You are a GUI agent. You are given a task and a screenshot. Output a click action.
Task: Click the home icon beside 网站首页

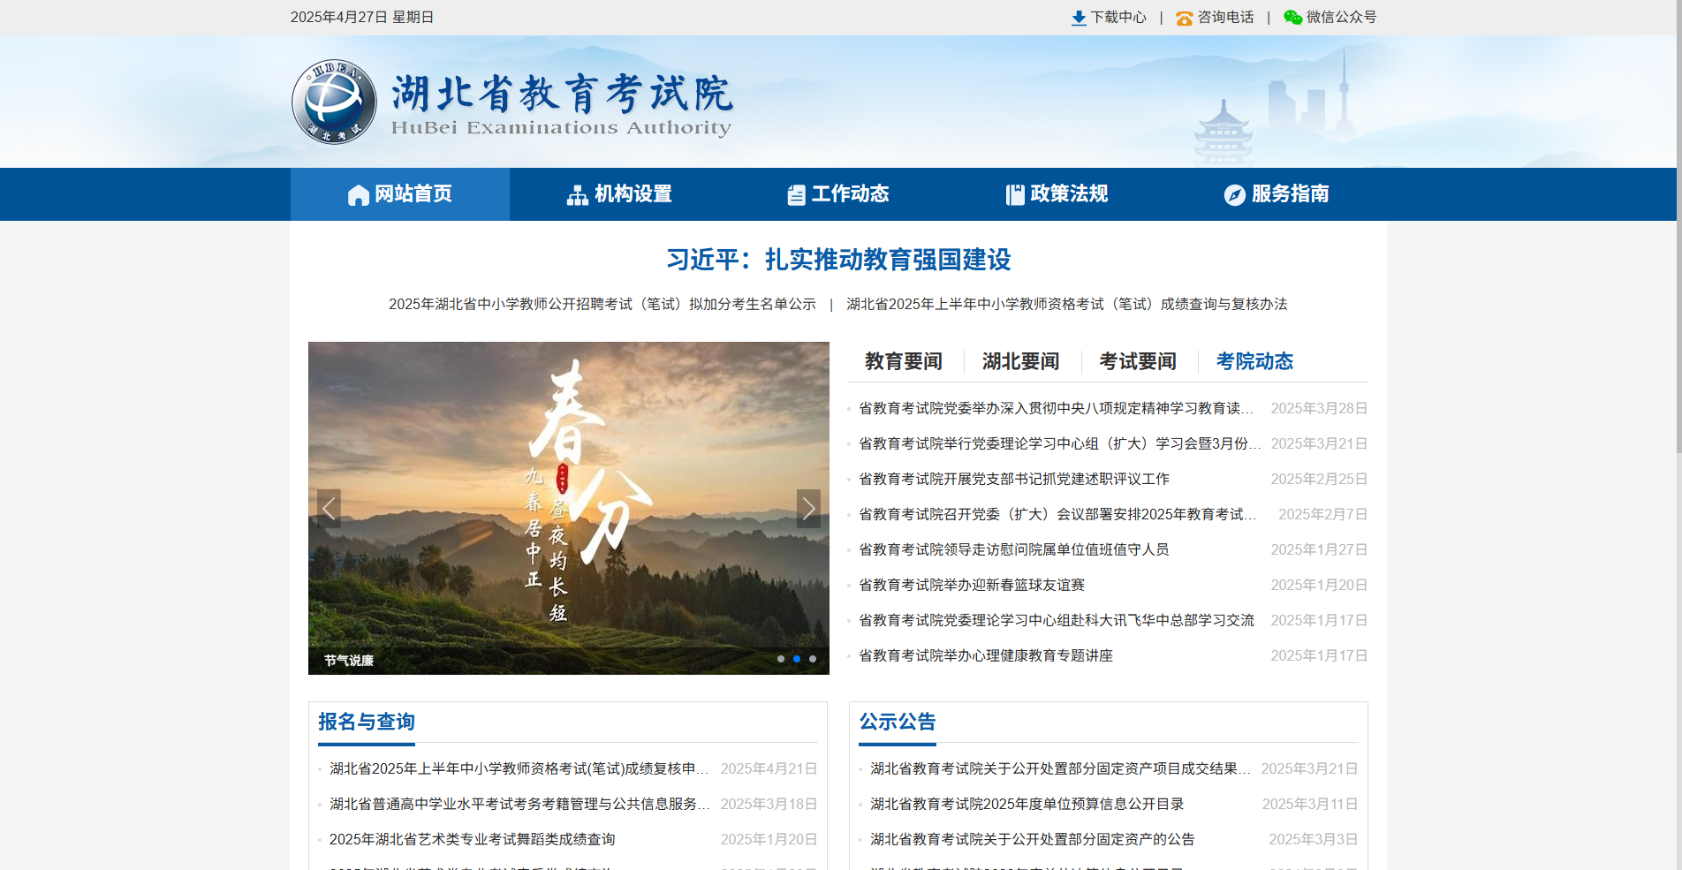click(358, 194)
